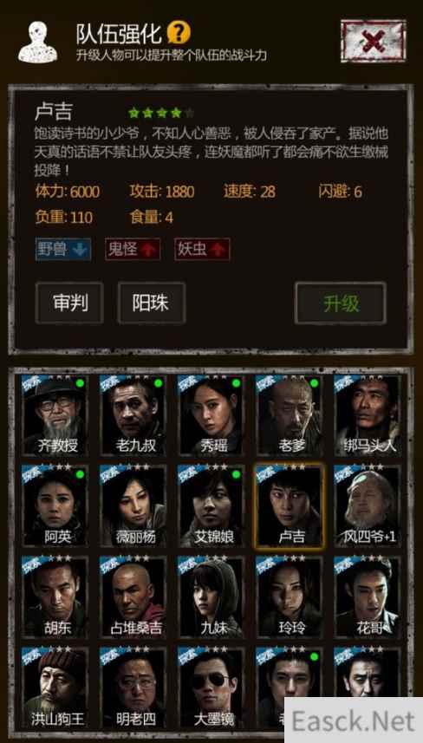Viewport: 423px width, 743px height.
Task: Select the 齐教授 character card
Action: [55, 415]
